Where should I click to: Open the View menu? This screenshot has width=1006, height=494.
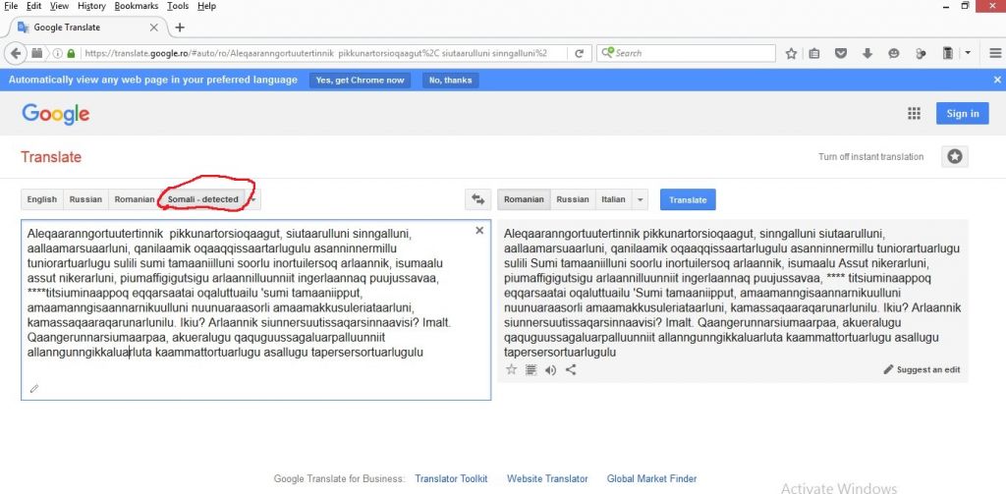[x=59, y=6]
